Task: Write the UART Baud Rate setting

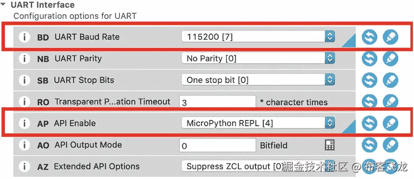Action: (x=390, y=37)
